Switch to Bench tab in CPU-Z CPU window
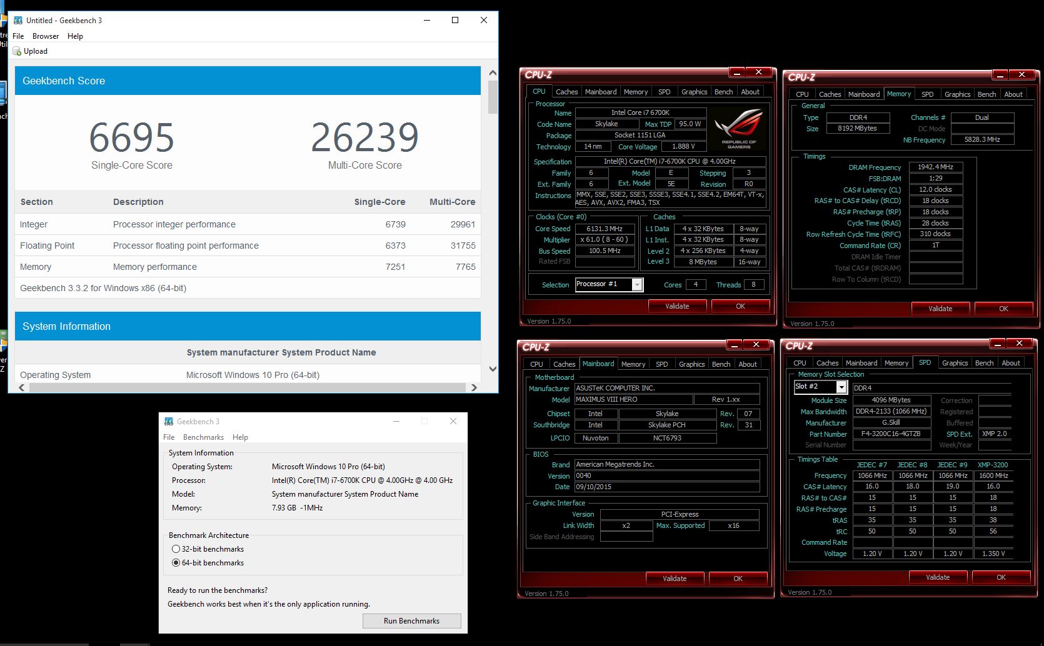Image resolution: width=1044 pixels, height=646 pixels. tap(723, 92)
